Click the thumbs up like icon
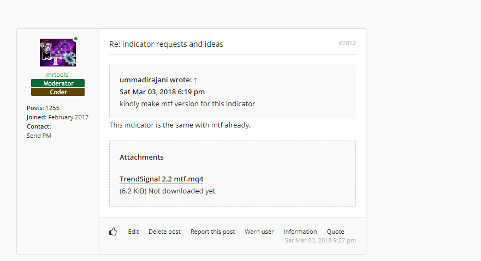 tap(113, 232)
